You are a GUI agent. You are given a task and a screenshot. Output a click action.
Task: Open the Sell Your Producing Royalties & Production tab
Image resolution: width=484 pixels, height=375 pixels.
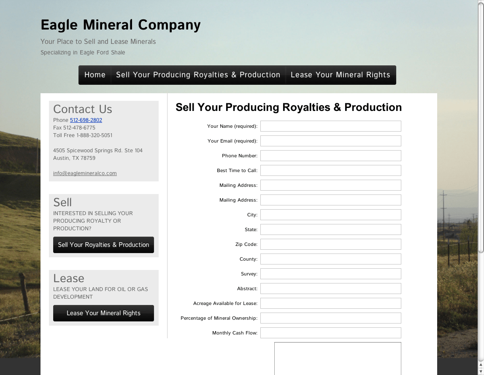coord(198,75)
